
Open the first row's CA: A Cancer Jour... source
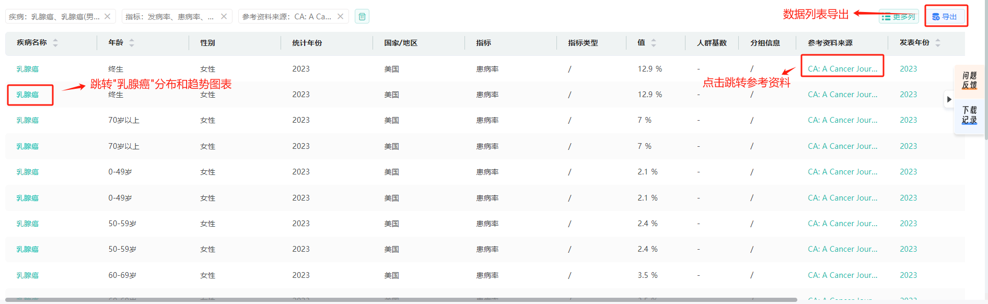842,69
